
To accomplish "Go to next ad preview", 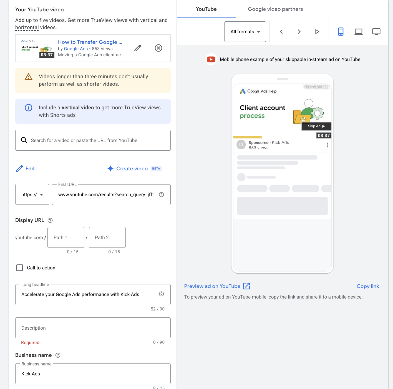I will pyautogui.click(x=299, y=32).
